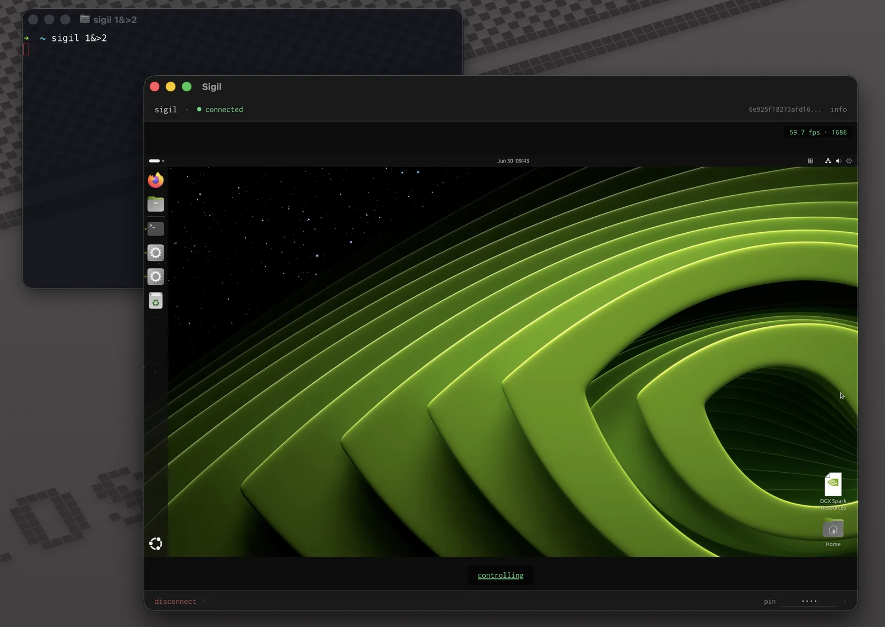The width and height of the screenshot is (885, 627).
Task: Click the power icon in the top bar
Action: (x=849, y=161)
